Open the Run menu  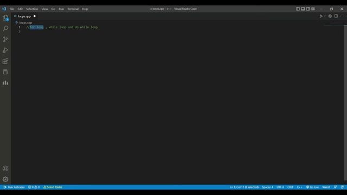coord(61,9)
